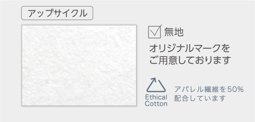This screenshot has height=122, width=255.
Task: Tick the 無地 checkbox
Action: 154,32
